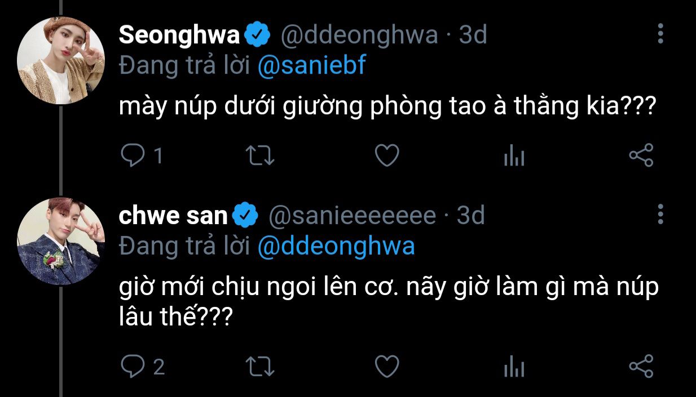This screenshot has height=397, width=696.
Task: Like chwe san's tweet
Action: 387,367
